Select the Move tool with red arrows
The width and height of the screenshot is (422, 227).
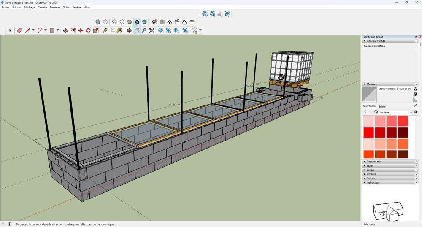pos(81,30)
